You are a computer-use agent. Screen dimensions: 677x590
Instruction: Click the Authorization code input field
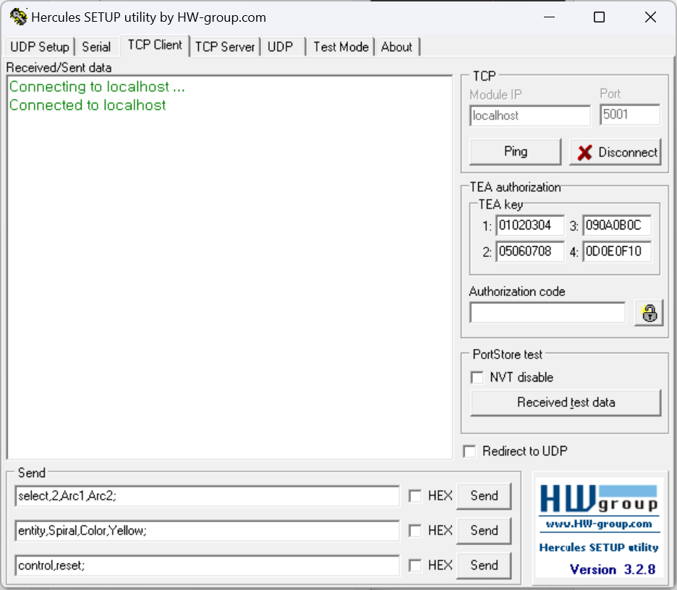[x=548, y=313]
